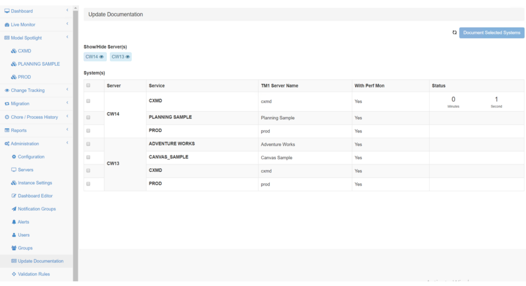The image size is (526, 286).
Task: Click the Servers monitor icon
Action: click(x=14, y=170)
